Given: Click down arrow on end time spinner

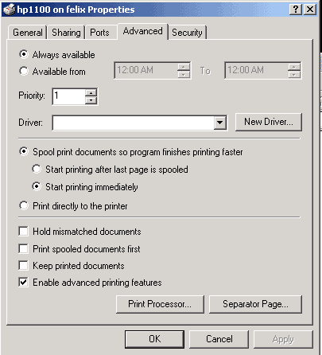Looking at the screenshot, I should tap(294, 75).
